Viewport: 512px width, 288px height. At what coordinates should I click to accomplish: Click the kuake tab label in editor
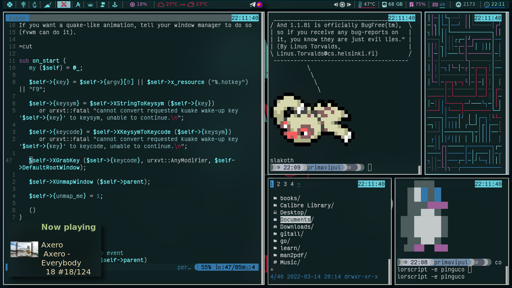(17, 18)
